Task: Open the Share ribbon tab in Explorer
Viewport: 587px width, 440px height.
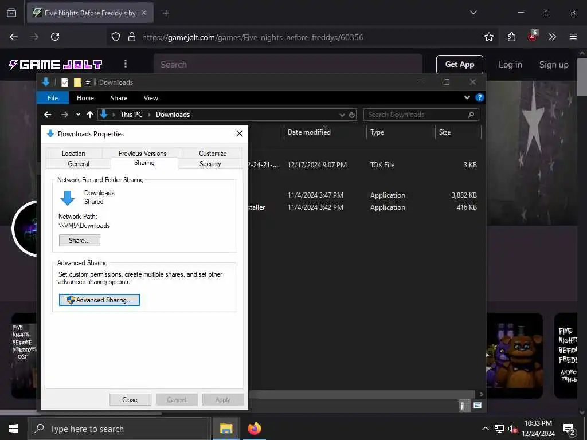Action: coord(119,98)
